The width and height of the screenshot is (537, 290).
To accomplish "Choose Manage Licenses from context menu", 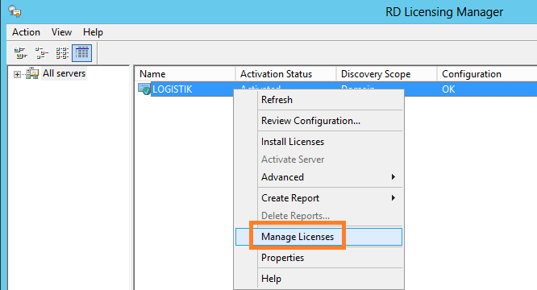I will [318, 237].
